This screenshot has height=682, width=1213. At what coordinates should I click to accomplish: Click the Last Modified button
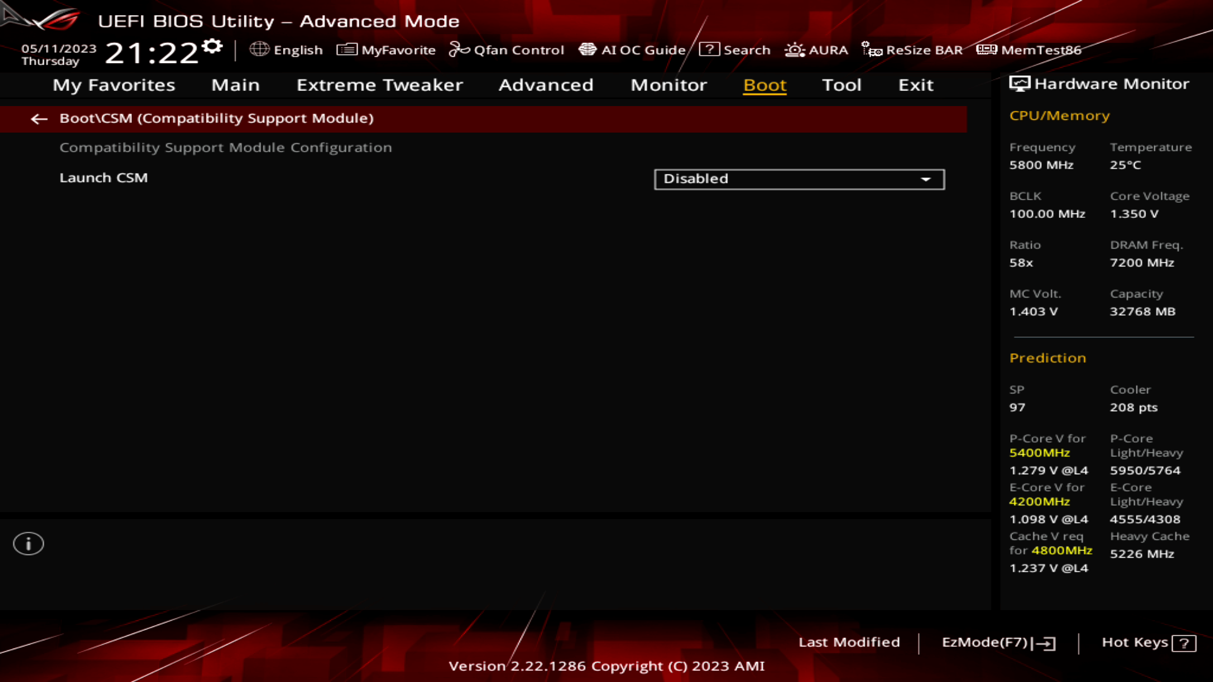[x=848, y=642]
